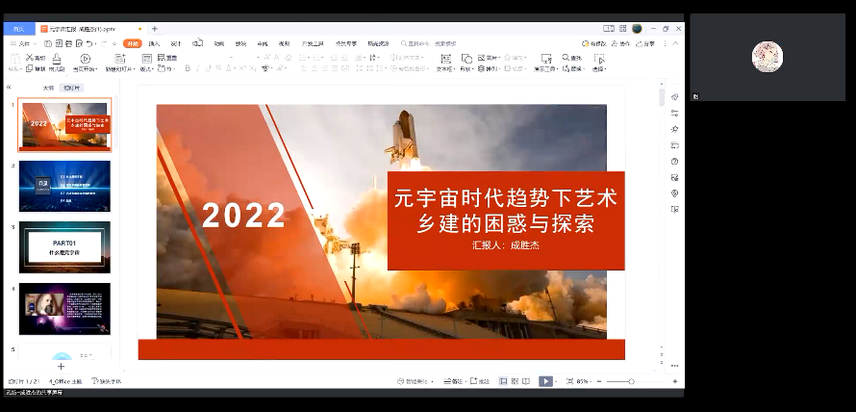Viewport: 856px width, 412px height.
Task: Play slideshow from status bar
Action: tap(545, 381)
